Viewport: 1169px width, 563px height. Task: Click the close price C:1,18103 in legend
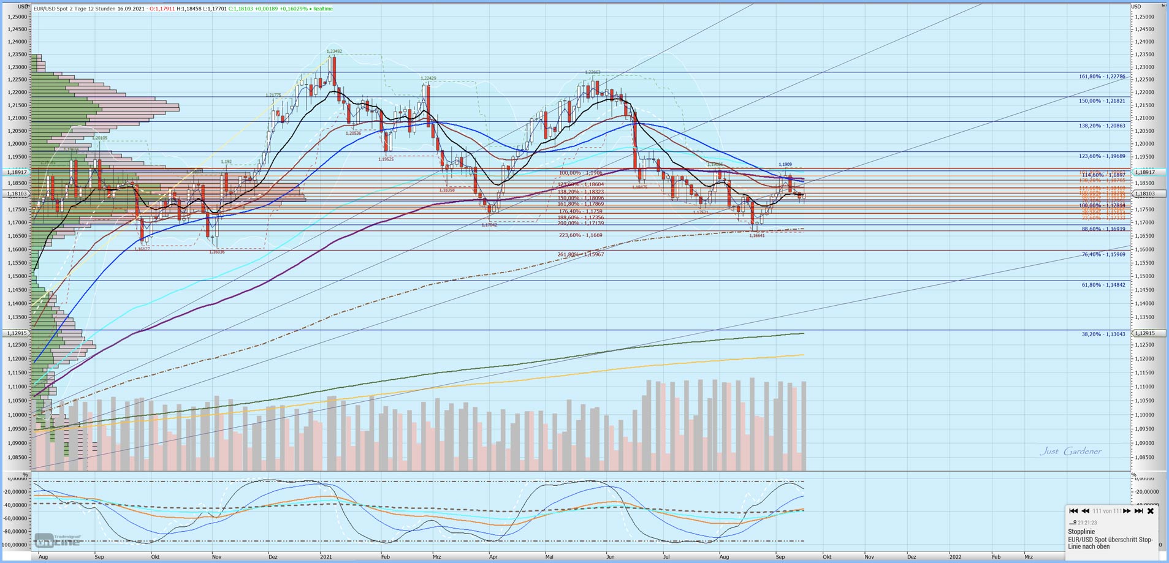(x=241, y=9)
